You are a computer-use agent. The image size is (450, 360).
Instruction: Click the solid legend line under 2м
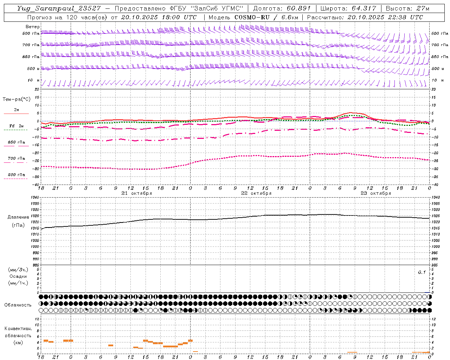pyautogui.click(x=16, y=114)
